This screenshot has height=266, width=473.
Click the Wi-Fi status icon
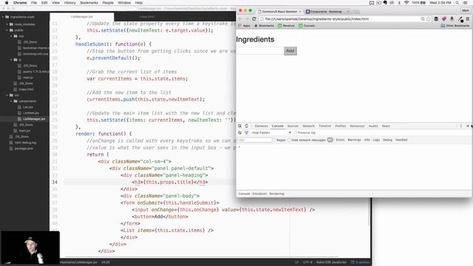tap(406, 3)
